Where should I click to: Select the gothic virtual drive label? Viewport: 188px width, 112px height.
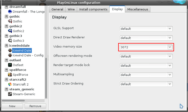click(x=15, y=17)
